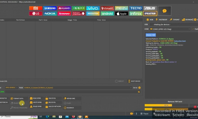The height and width of the screenshot is (119, 198).
Task: Select the Xiaomi MI brand logo
Action: (x=36, y=8)
